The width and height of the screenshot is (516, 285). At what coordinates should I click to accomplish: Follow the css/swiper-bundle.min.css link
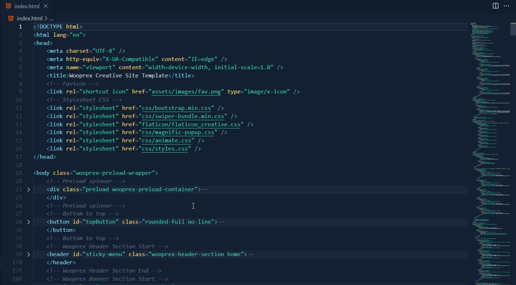tap(183, 116)
